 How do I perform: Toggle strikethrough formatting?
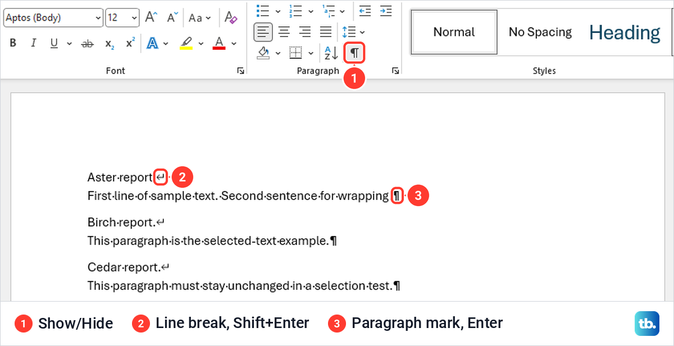(x=87, y=43)
